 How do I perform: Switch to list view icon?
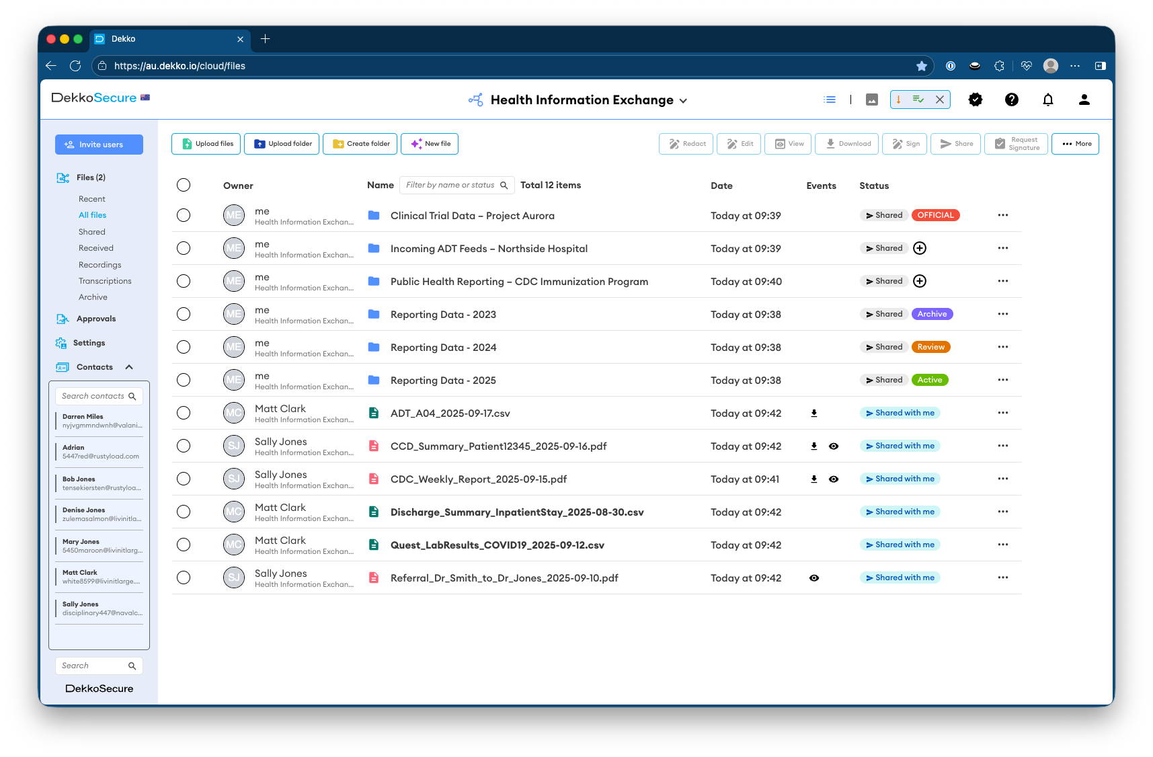[830, 99]
